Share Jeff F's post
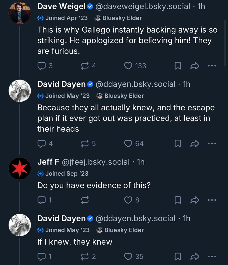 coord(195,200)
